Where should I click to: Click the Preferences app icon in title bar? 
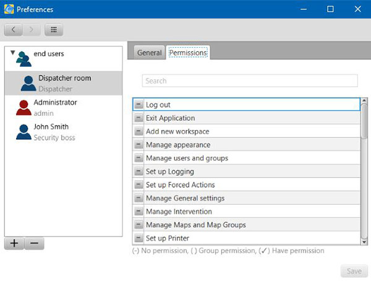(x=9, y=9)
